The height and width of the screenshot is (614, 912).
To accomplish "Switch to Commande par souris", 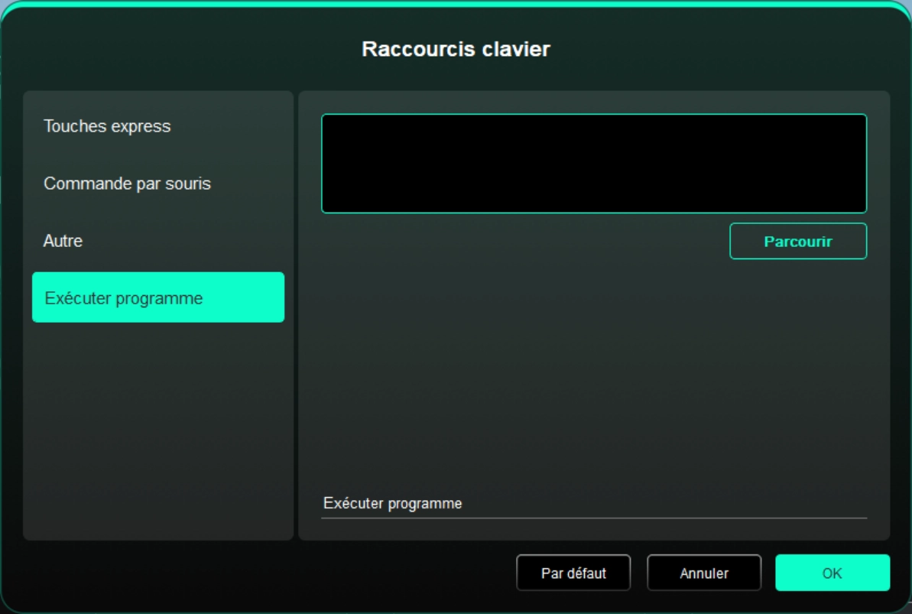I will point(127,184).
